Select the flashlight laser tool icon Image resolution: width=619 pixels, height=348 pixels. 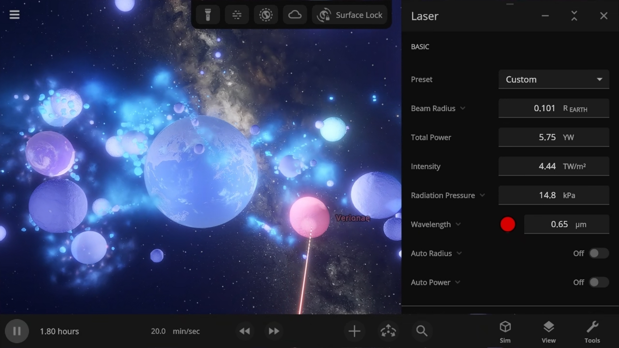coord(208,15)
